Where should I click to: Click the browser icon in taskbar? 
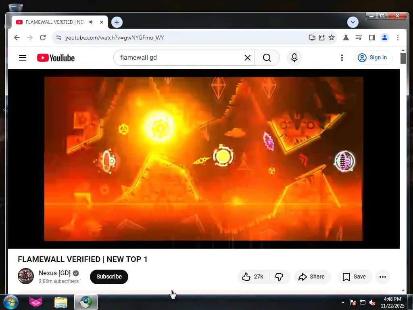point(86,302)
